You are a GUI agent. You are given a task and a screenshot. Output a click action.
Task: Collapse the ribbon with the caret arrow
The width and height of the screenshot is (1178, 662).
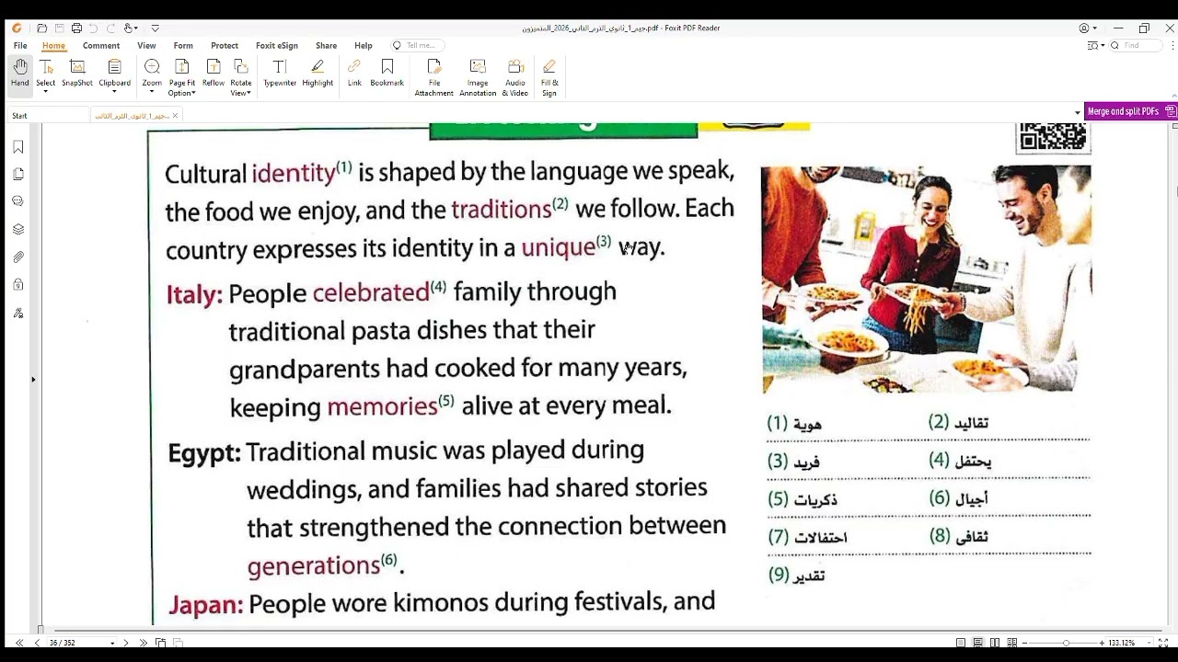(1173, 96)
